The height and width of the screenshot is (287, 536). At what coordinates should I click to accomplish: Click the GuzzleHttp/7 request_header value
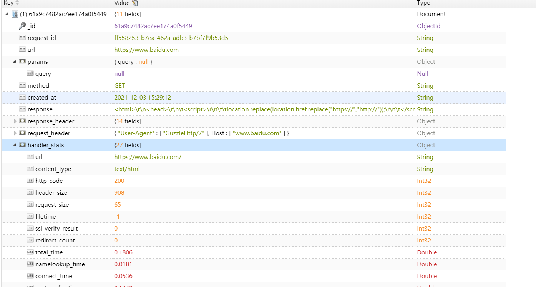(201, 133)
